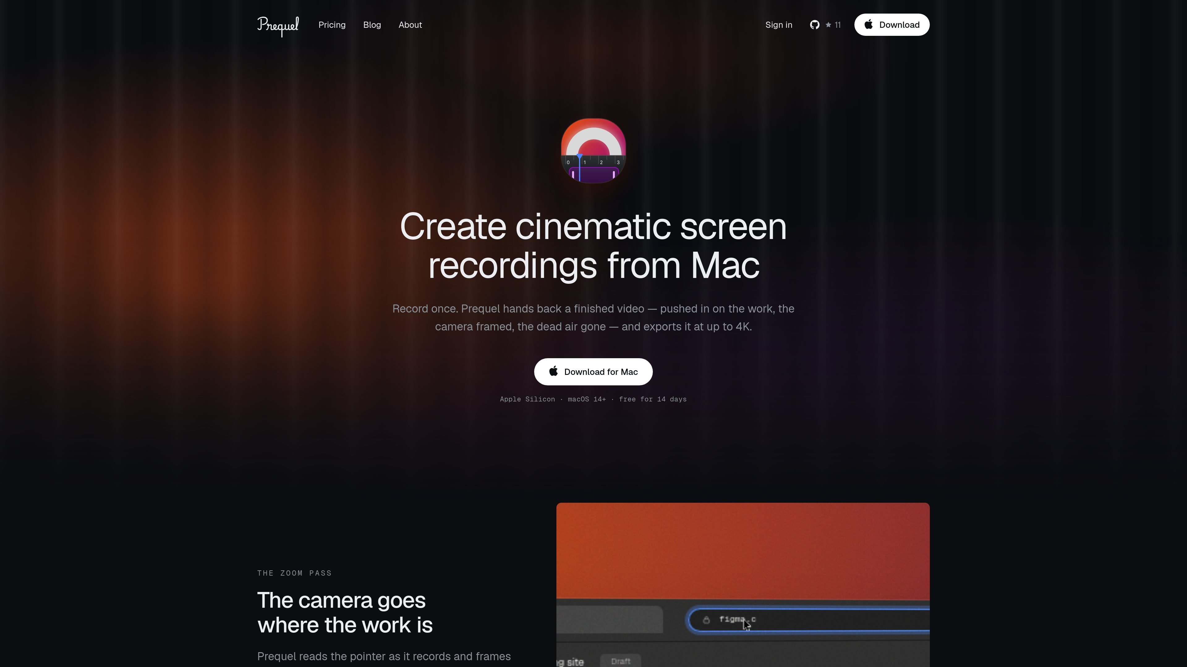1187x667 pixels.
Task: Click the 'Create cinematic screen recordings from Mac' headline
Action: tap(593, 246)
